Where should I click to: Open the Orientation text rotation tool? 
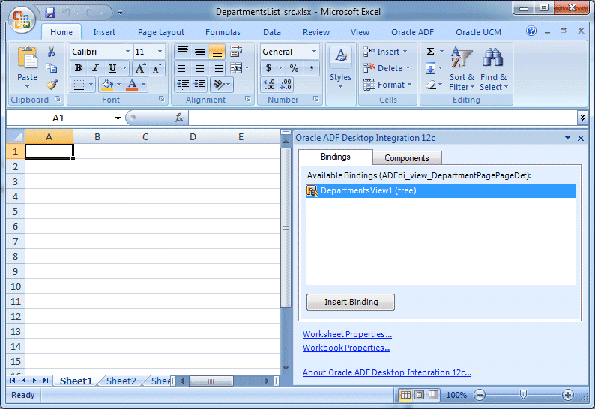click(x=220, y=84)
